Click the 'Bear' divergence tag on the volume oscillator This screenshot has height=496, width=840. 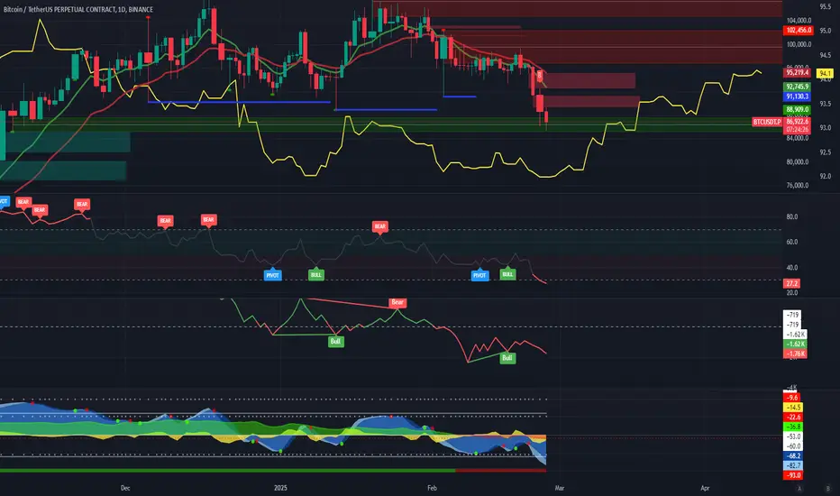click(x=397, y=302)
